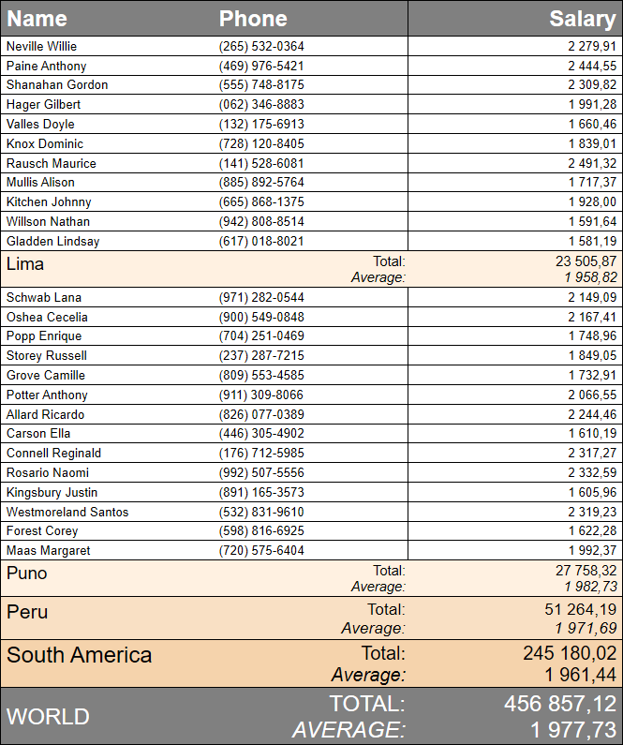Screen dimensions: 623x745
Task: Click Westmoreland Santos name
Action: pyautogui.click(x=67, y=512)
